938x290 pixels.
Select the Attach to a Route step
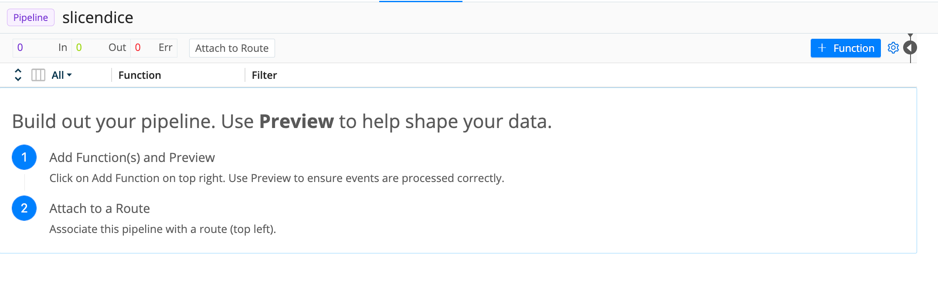coord(99,209)
